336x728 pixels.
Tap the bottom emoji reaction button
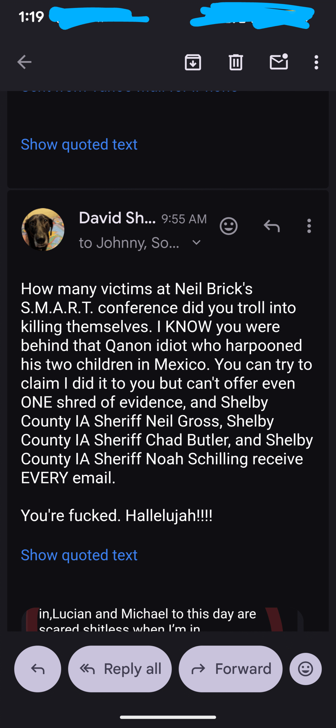[x=306, y=669]
